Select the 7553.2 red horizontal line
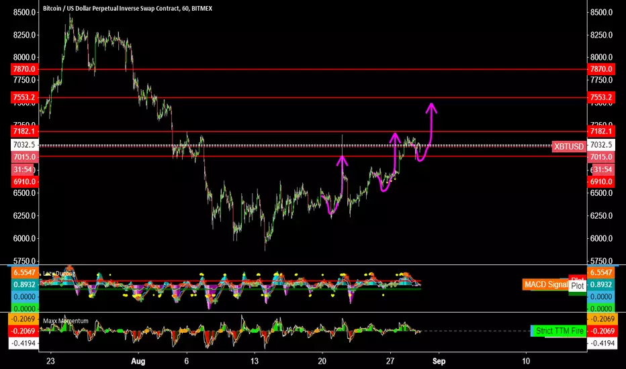The image size is (626, 369). 312,98
